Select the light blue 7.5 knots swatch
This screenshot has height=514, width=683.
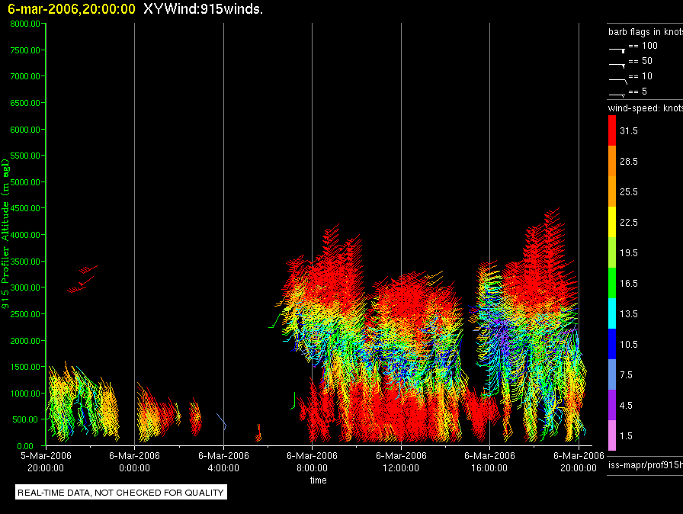[x=612, y=374]
